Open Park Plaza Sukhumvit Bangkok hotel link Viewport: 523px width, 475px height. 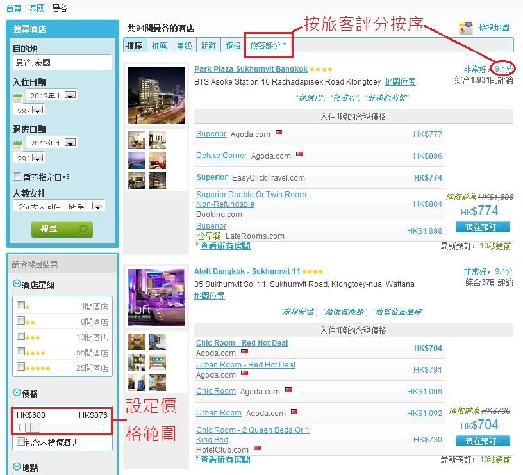[251, 69]
